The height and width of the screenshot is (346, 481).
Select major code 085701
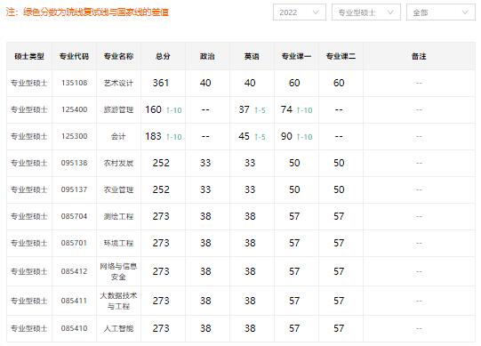[x=74, y=243]
